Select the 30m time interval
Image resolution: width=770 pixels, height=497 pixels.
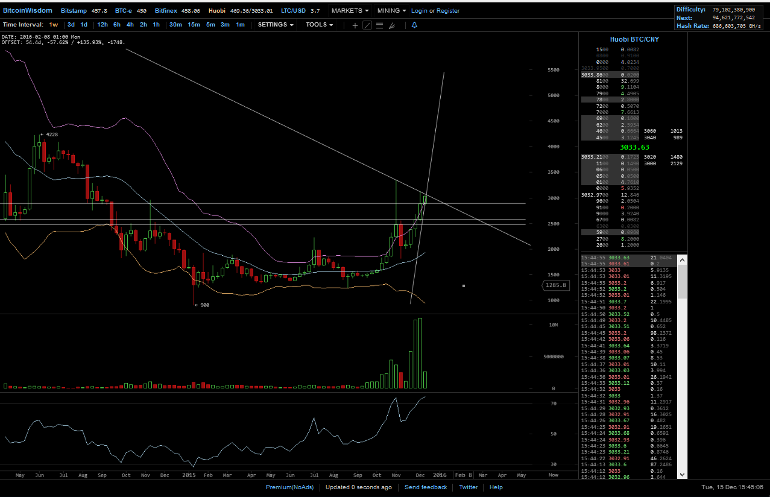(x=175, y=25)
